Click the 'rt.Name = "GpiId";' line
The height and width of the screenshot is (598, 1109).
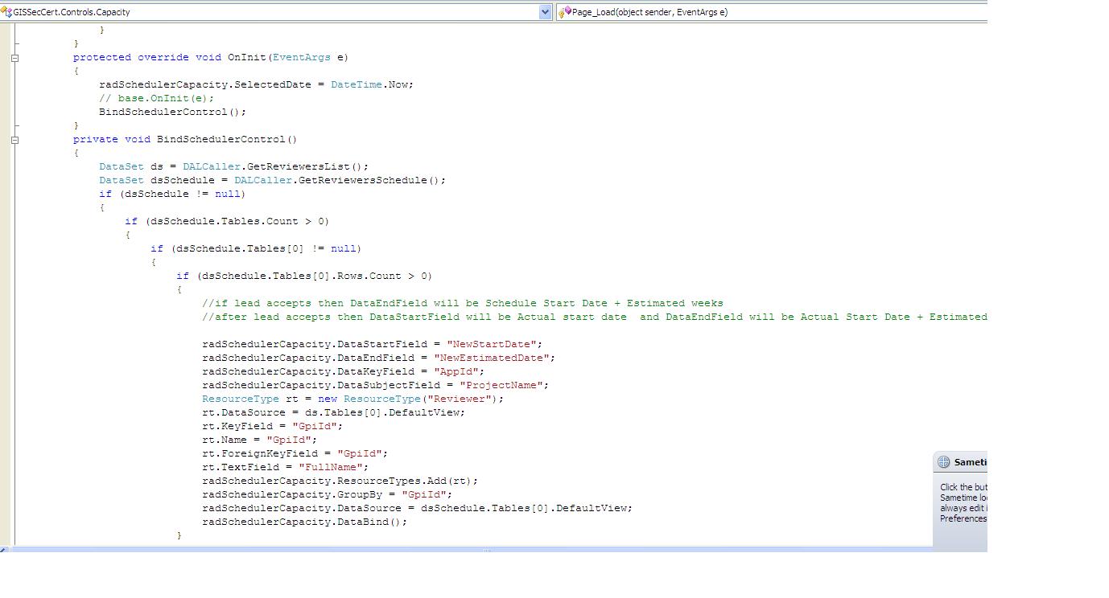click(260, 440)
